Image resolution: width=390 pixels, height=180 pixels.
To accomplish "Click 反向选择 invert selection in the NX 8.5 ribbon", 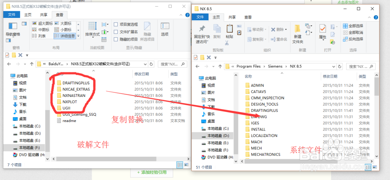I will [x=353, y=39].
